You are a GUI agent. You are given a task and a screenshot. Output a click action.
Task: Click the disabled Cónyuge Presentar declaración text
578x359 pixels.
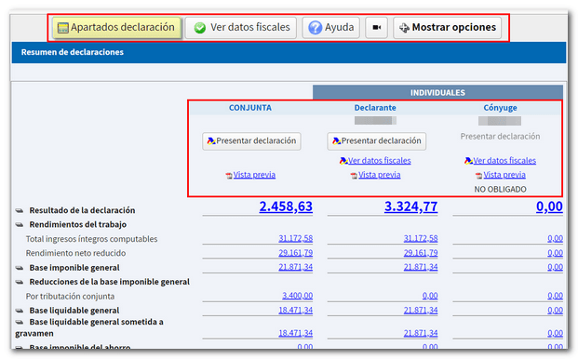500,137
